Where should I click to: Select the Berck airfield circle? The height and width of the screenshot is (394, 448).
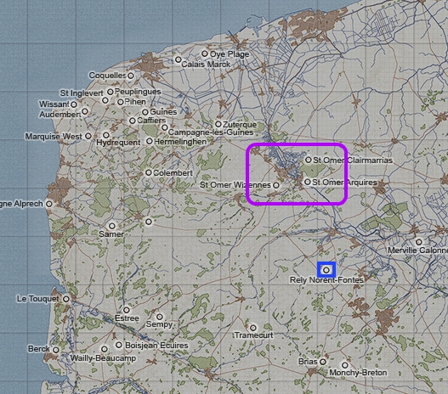pos(56,350)
